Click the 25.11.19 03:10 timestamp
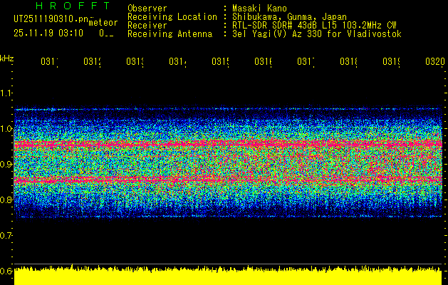 [48, 33]
